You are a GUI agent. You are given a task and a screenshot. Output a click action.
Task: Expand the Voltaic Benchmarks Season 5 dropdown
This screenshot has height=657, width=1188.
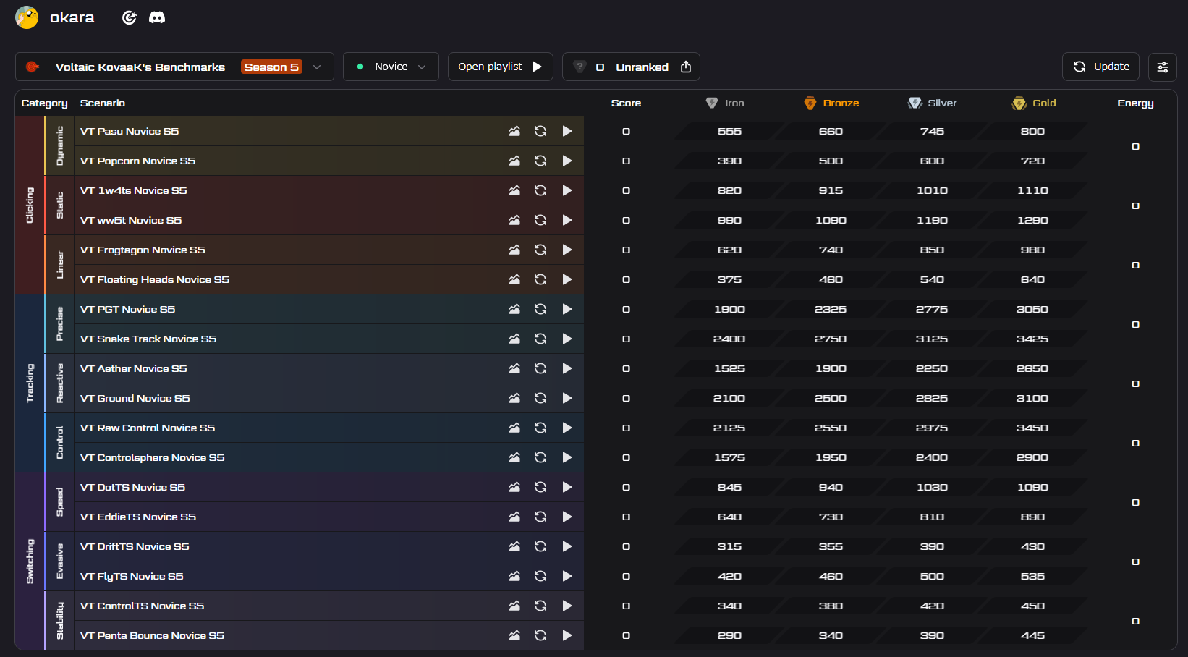(x=174, y=67)
